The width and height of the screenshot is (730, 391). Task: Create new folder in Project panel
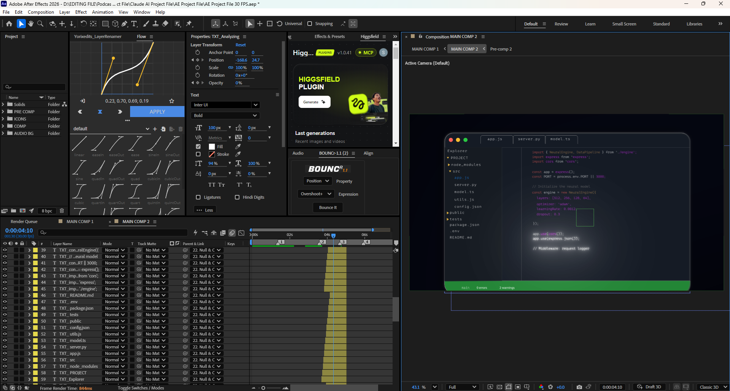[x=13, y=211]
